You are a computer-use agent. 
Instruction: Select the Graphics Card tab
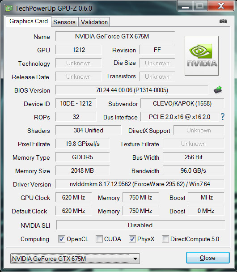[29, 21]
